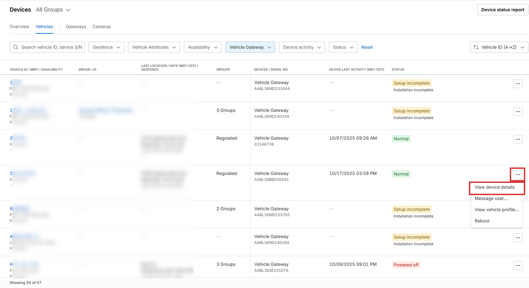
Task: Switch to the Gateways tab
Action: [x=76, y=27]
